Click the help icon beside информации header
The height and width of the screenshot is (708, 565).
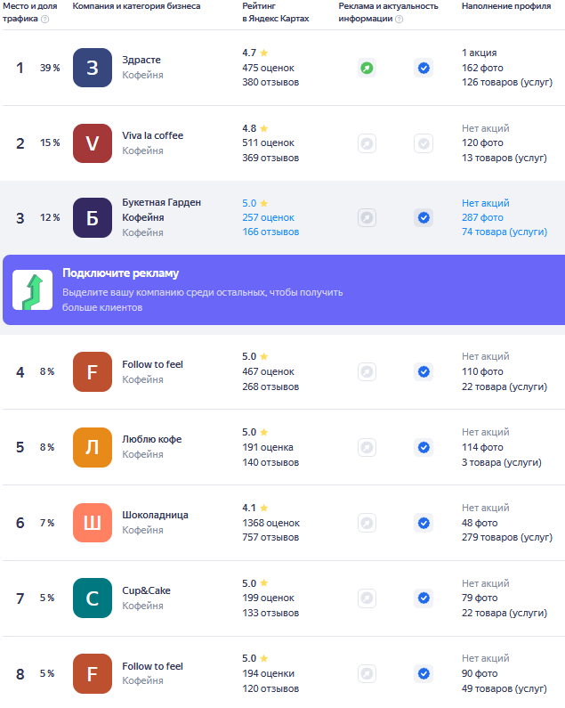(399, 20)
